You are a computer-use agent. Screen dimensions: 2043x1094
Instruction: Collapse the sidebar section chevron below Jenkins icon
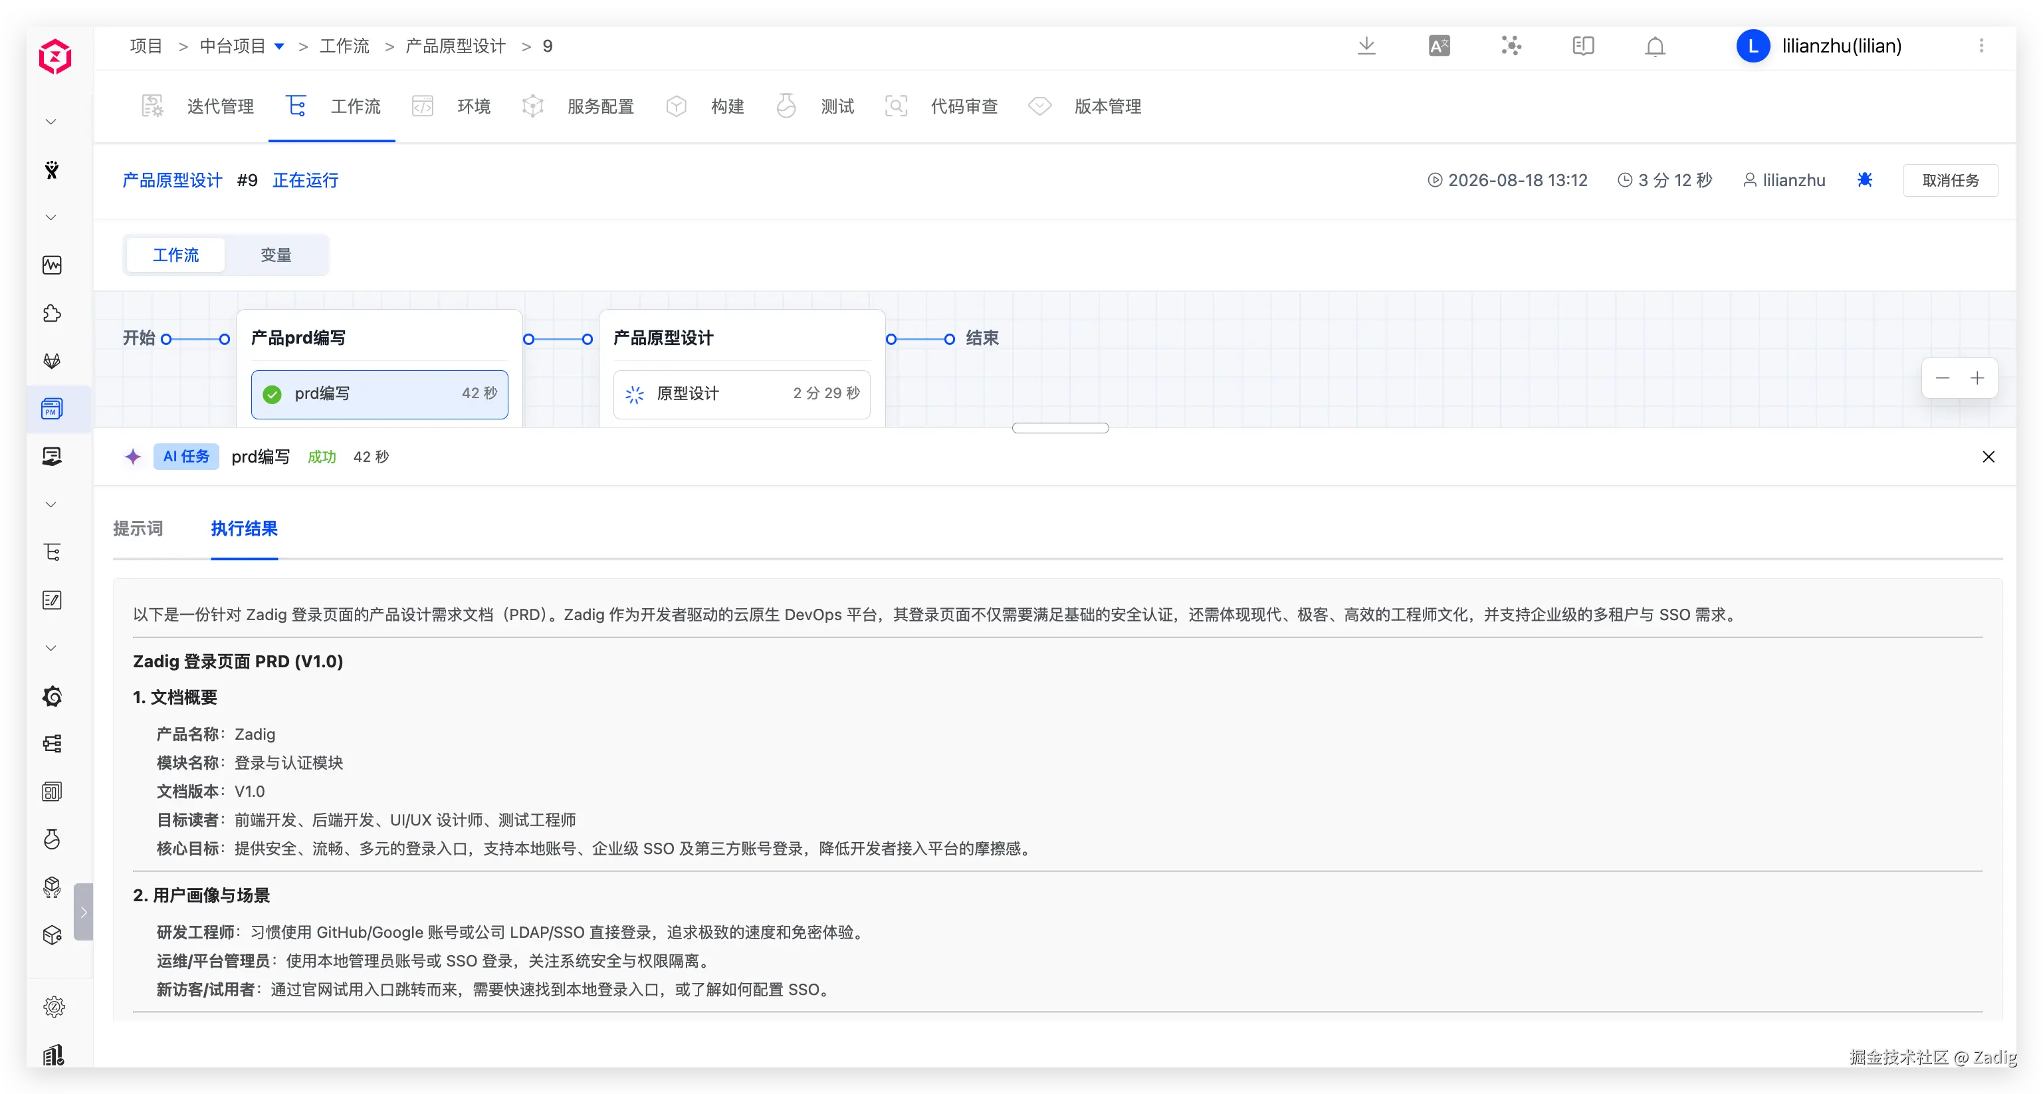click(x=51, y=217)
